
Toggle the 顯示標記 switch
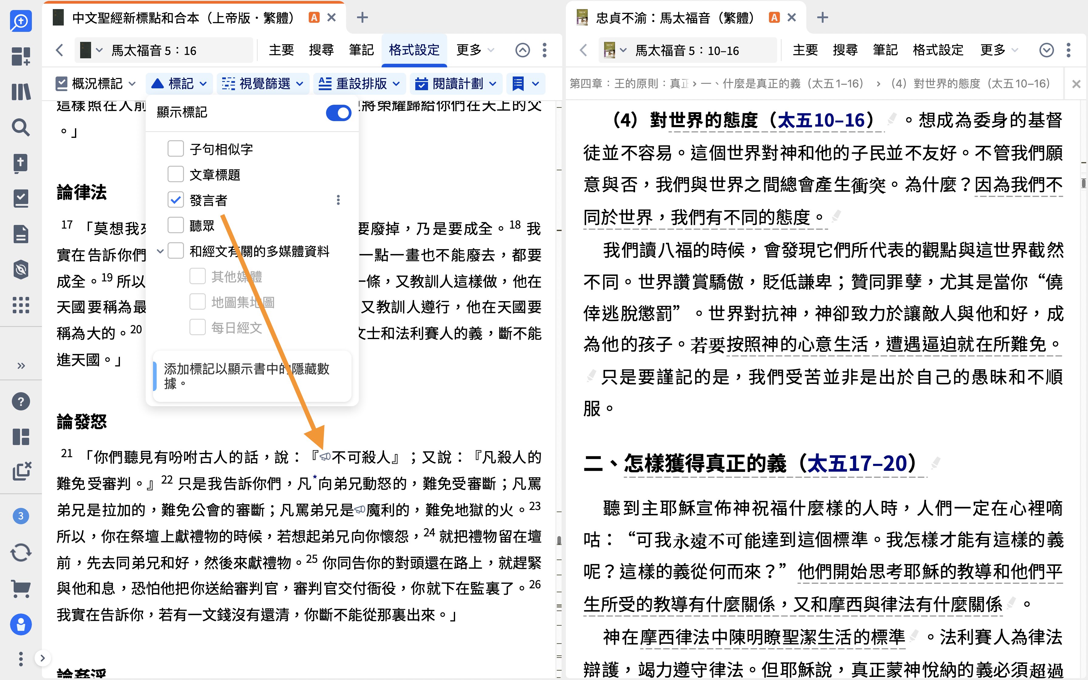click(338, 112)
